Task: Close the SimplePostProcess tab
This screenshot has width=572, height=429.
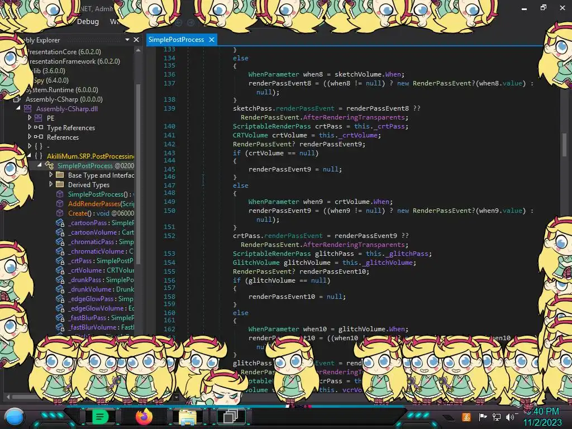Action: pyautogui.click(x=212, y=40)
